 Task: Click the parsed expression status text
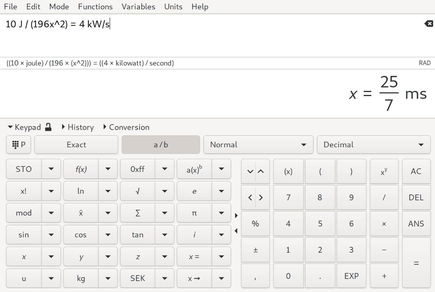[x=90, y=63]
